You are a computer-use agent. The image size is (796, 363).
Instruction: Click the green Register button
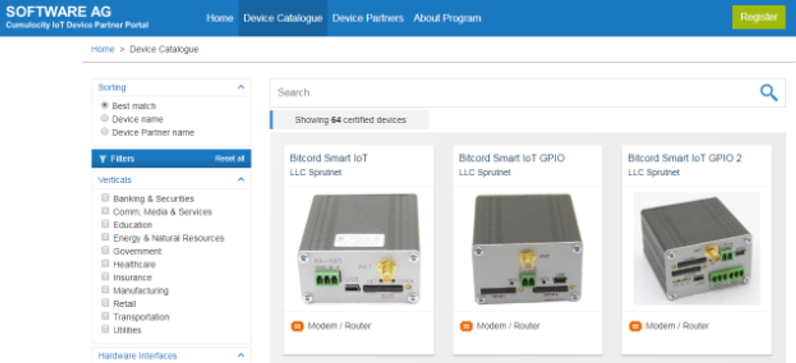tap(759, 17)
